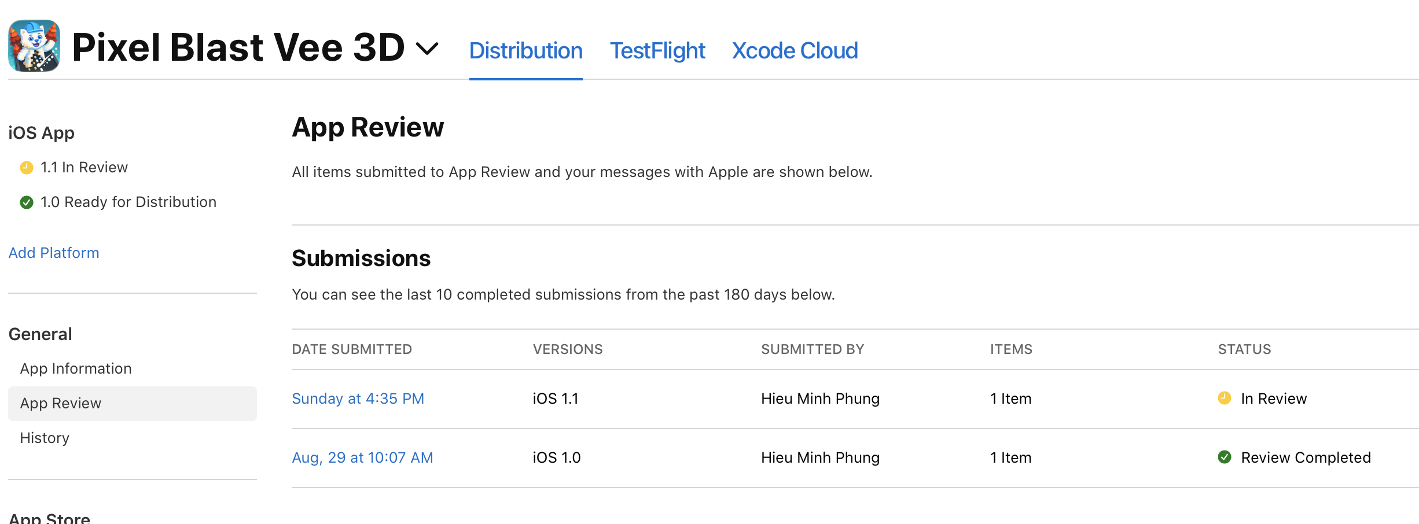
Task: Click the Status column header
Action: pos(1244,349)
